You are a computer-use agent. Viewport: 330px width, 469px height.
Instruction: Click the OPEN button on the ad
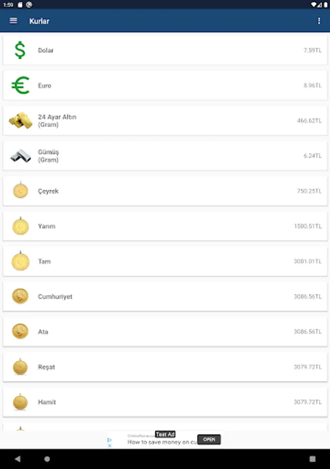(209, 439)
